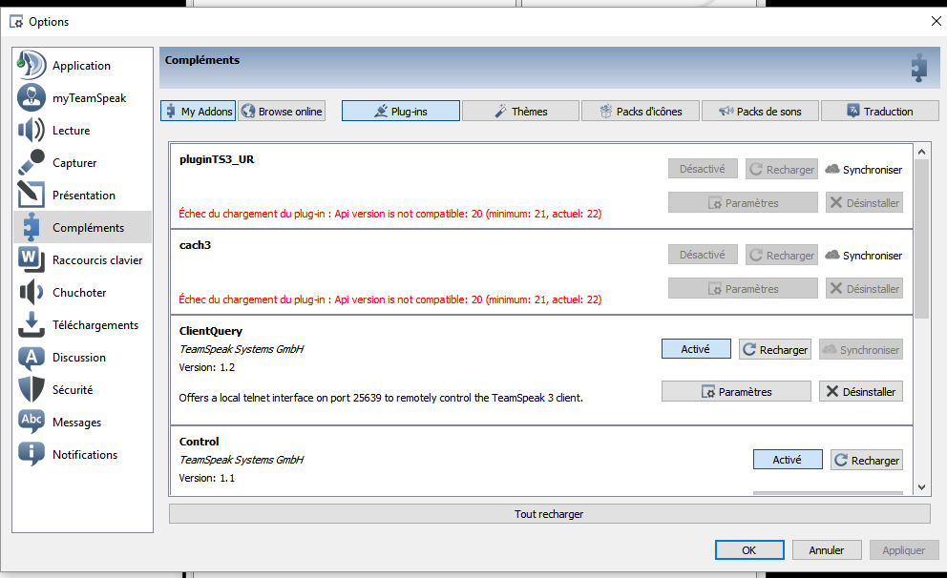The image size is (947, 578).
Task: Open the Téléchargements download icon section
Action: coord(32,325)
